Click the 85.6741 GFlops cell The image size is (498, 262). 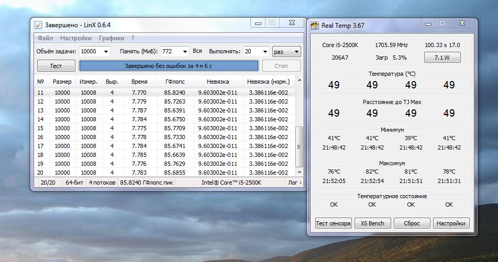click(x=175, y=146)
